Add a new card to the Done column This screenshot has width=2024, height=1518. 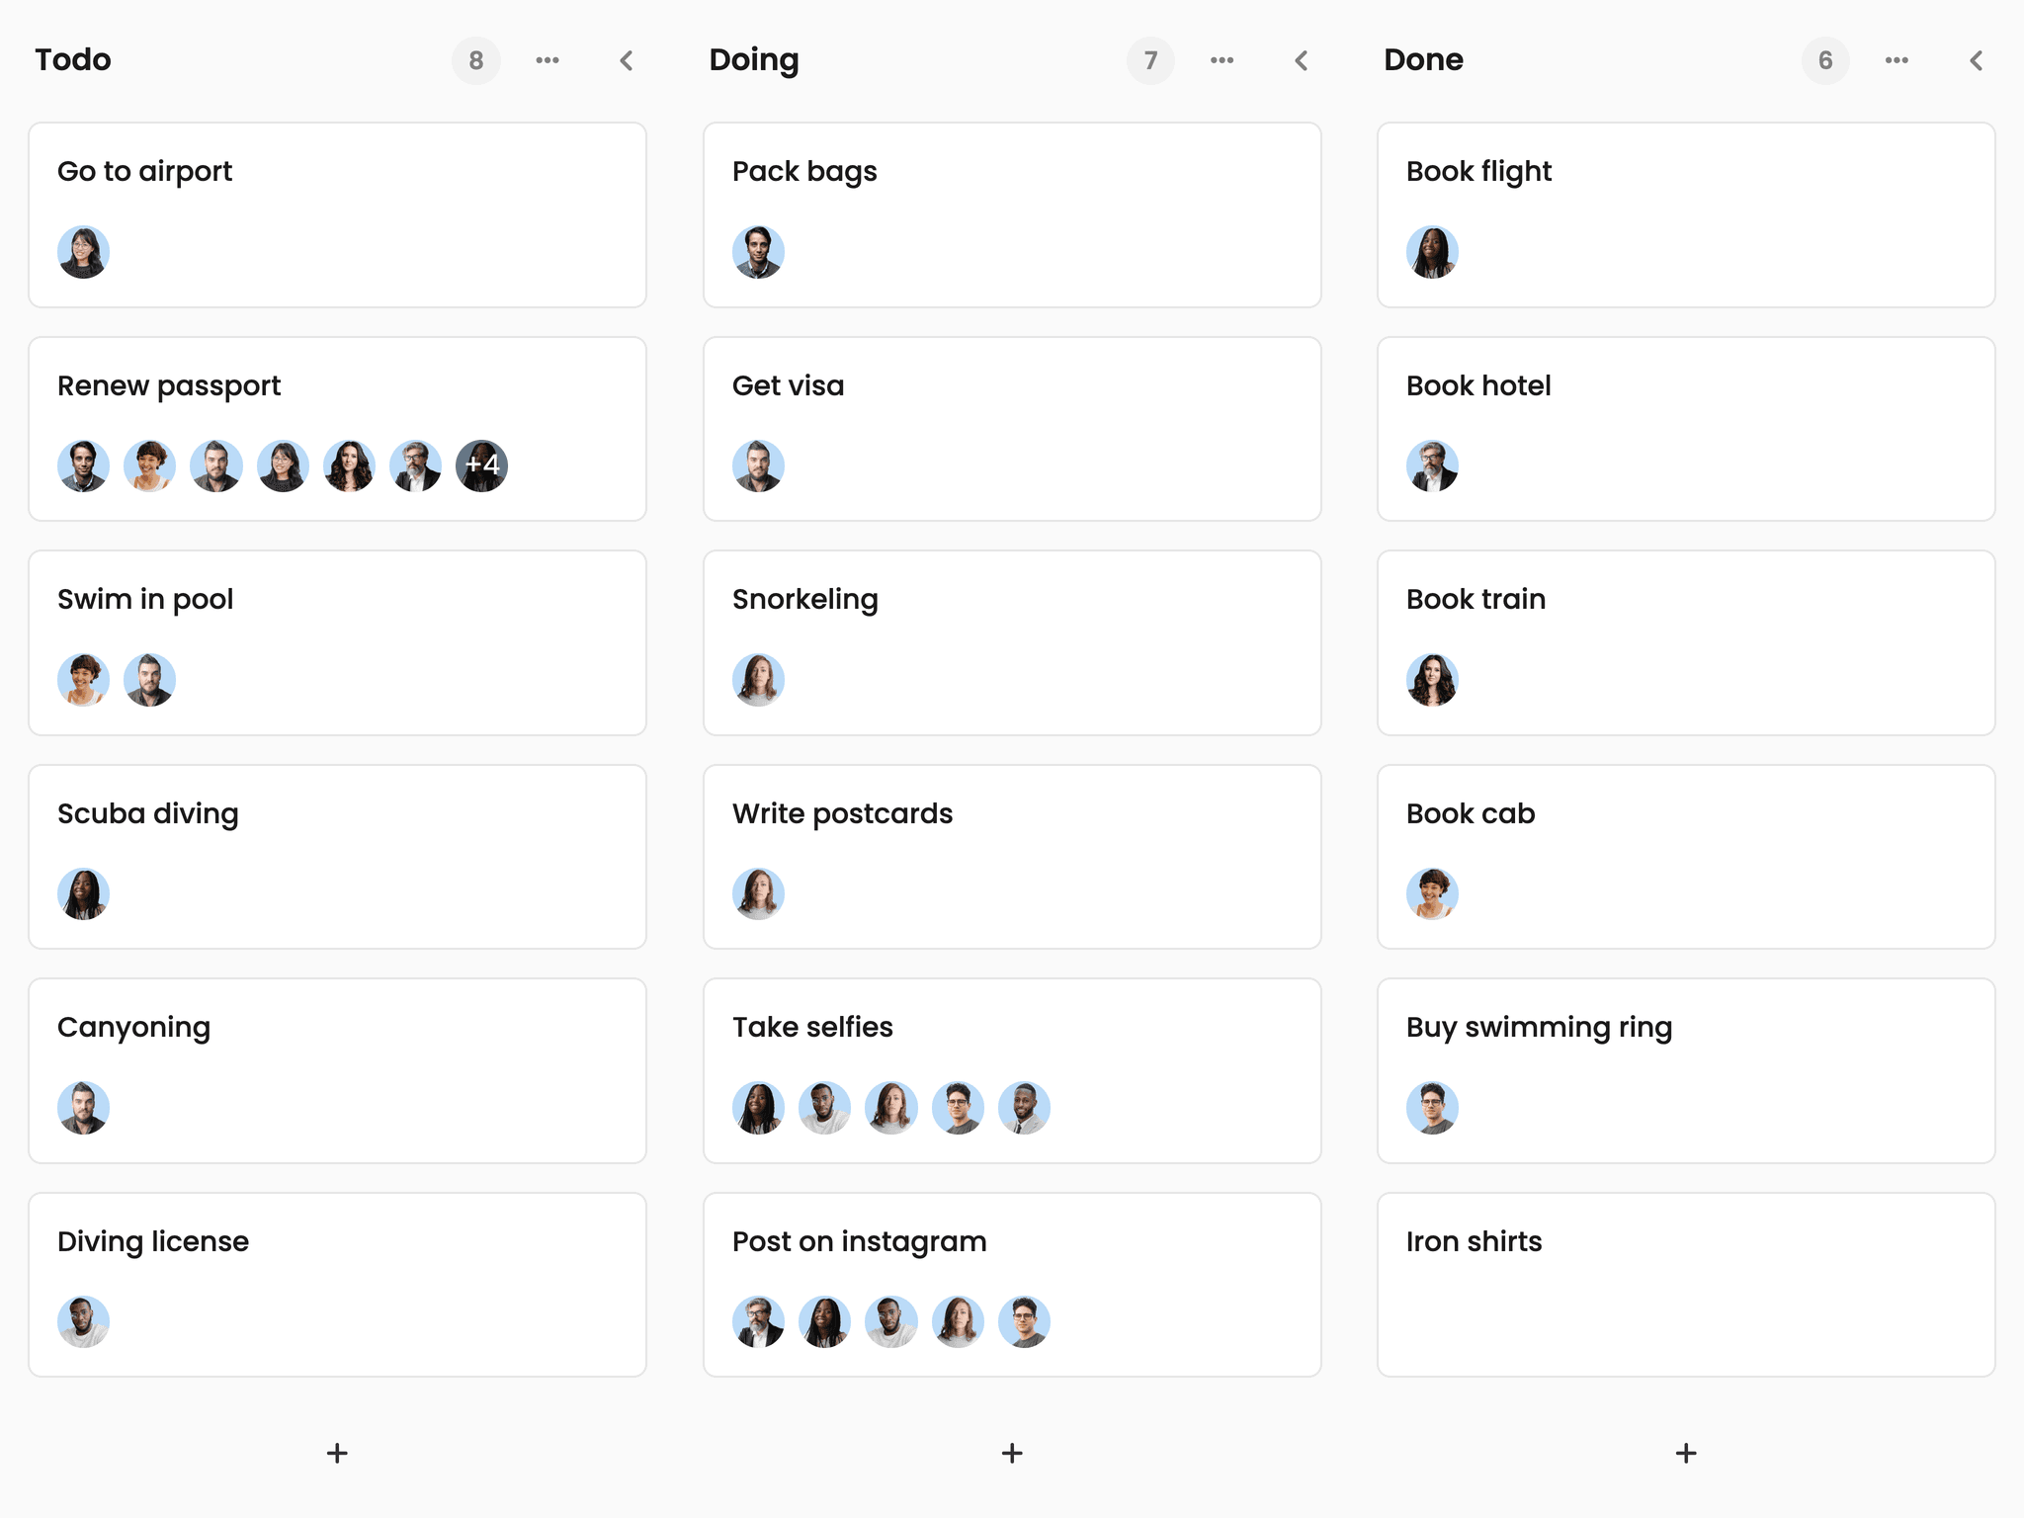(1686, 1453)
